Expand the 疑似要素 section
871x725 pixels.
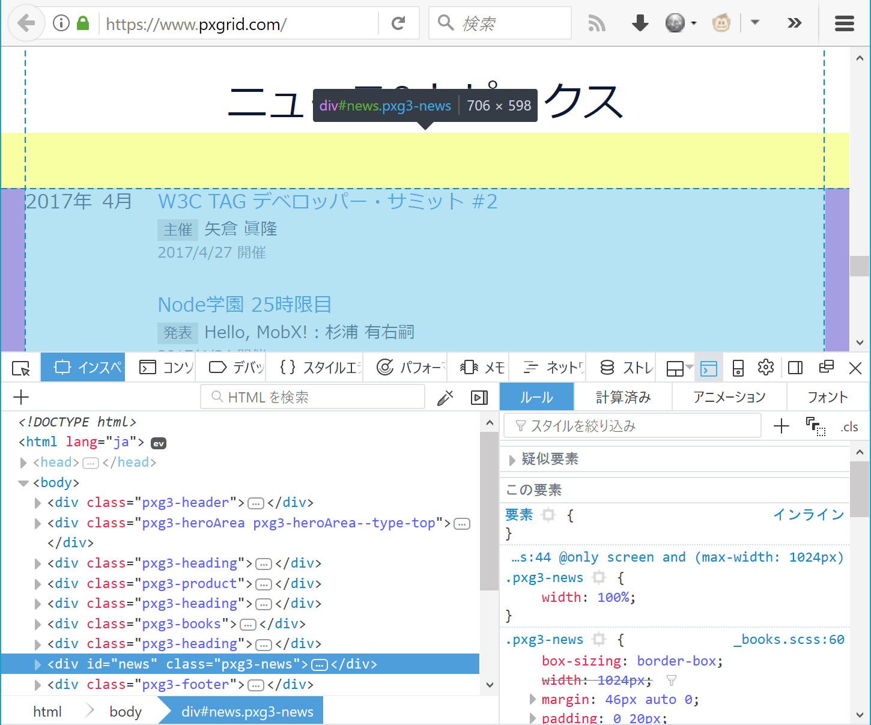pyautogui.click(x=512, y=460)
